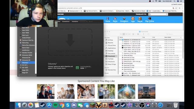This screenshot has height=109, width=194.
Task: Sort Finder list by Name column
Action: click(130, 37)
